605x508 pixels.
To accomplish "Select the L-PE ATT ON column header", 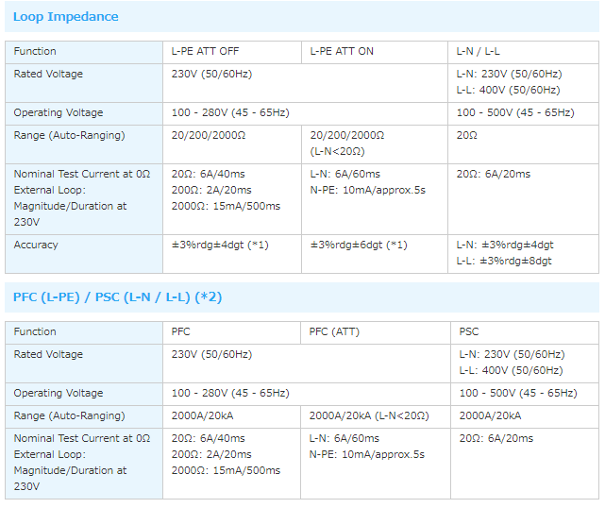I will [x=342, y=51].
